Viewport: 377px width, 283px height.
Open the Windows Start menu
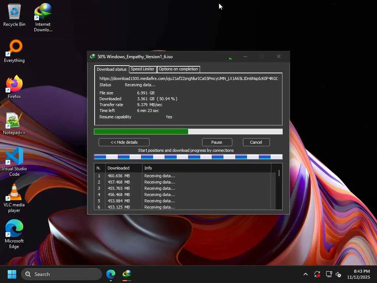[x=12, y=274]
